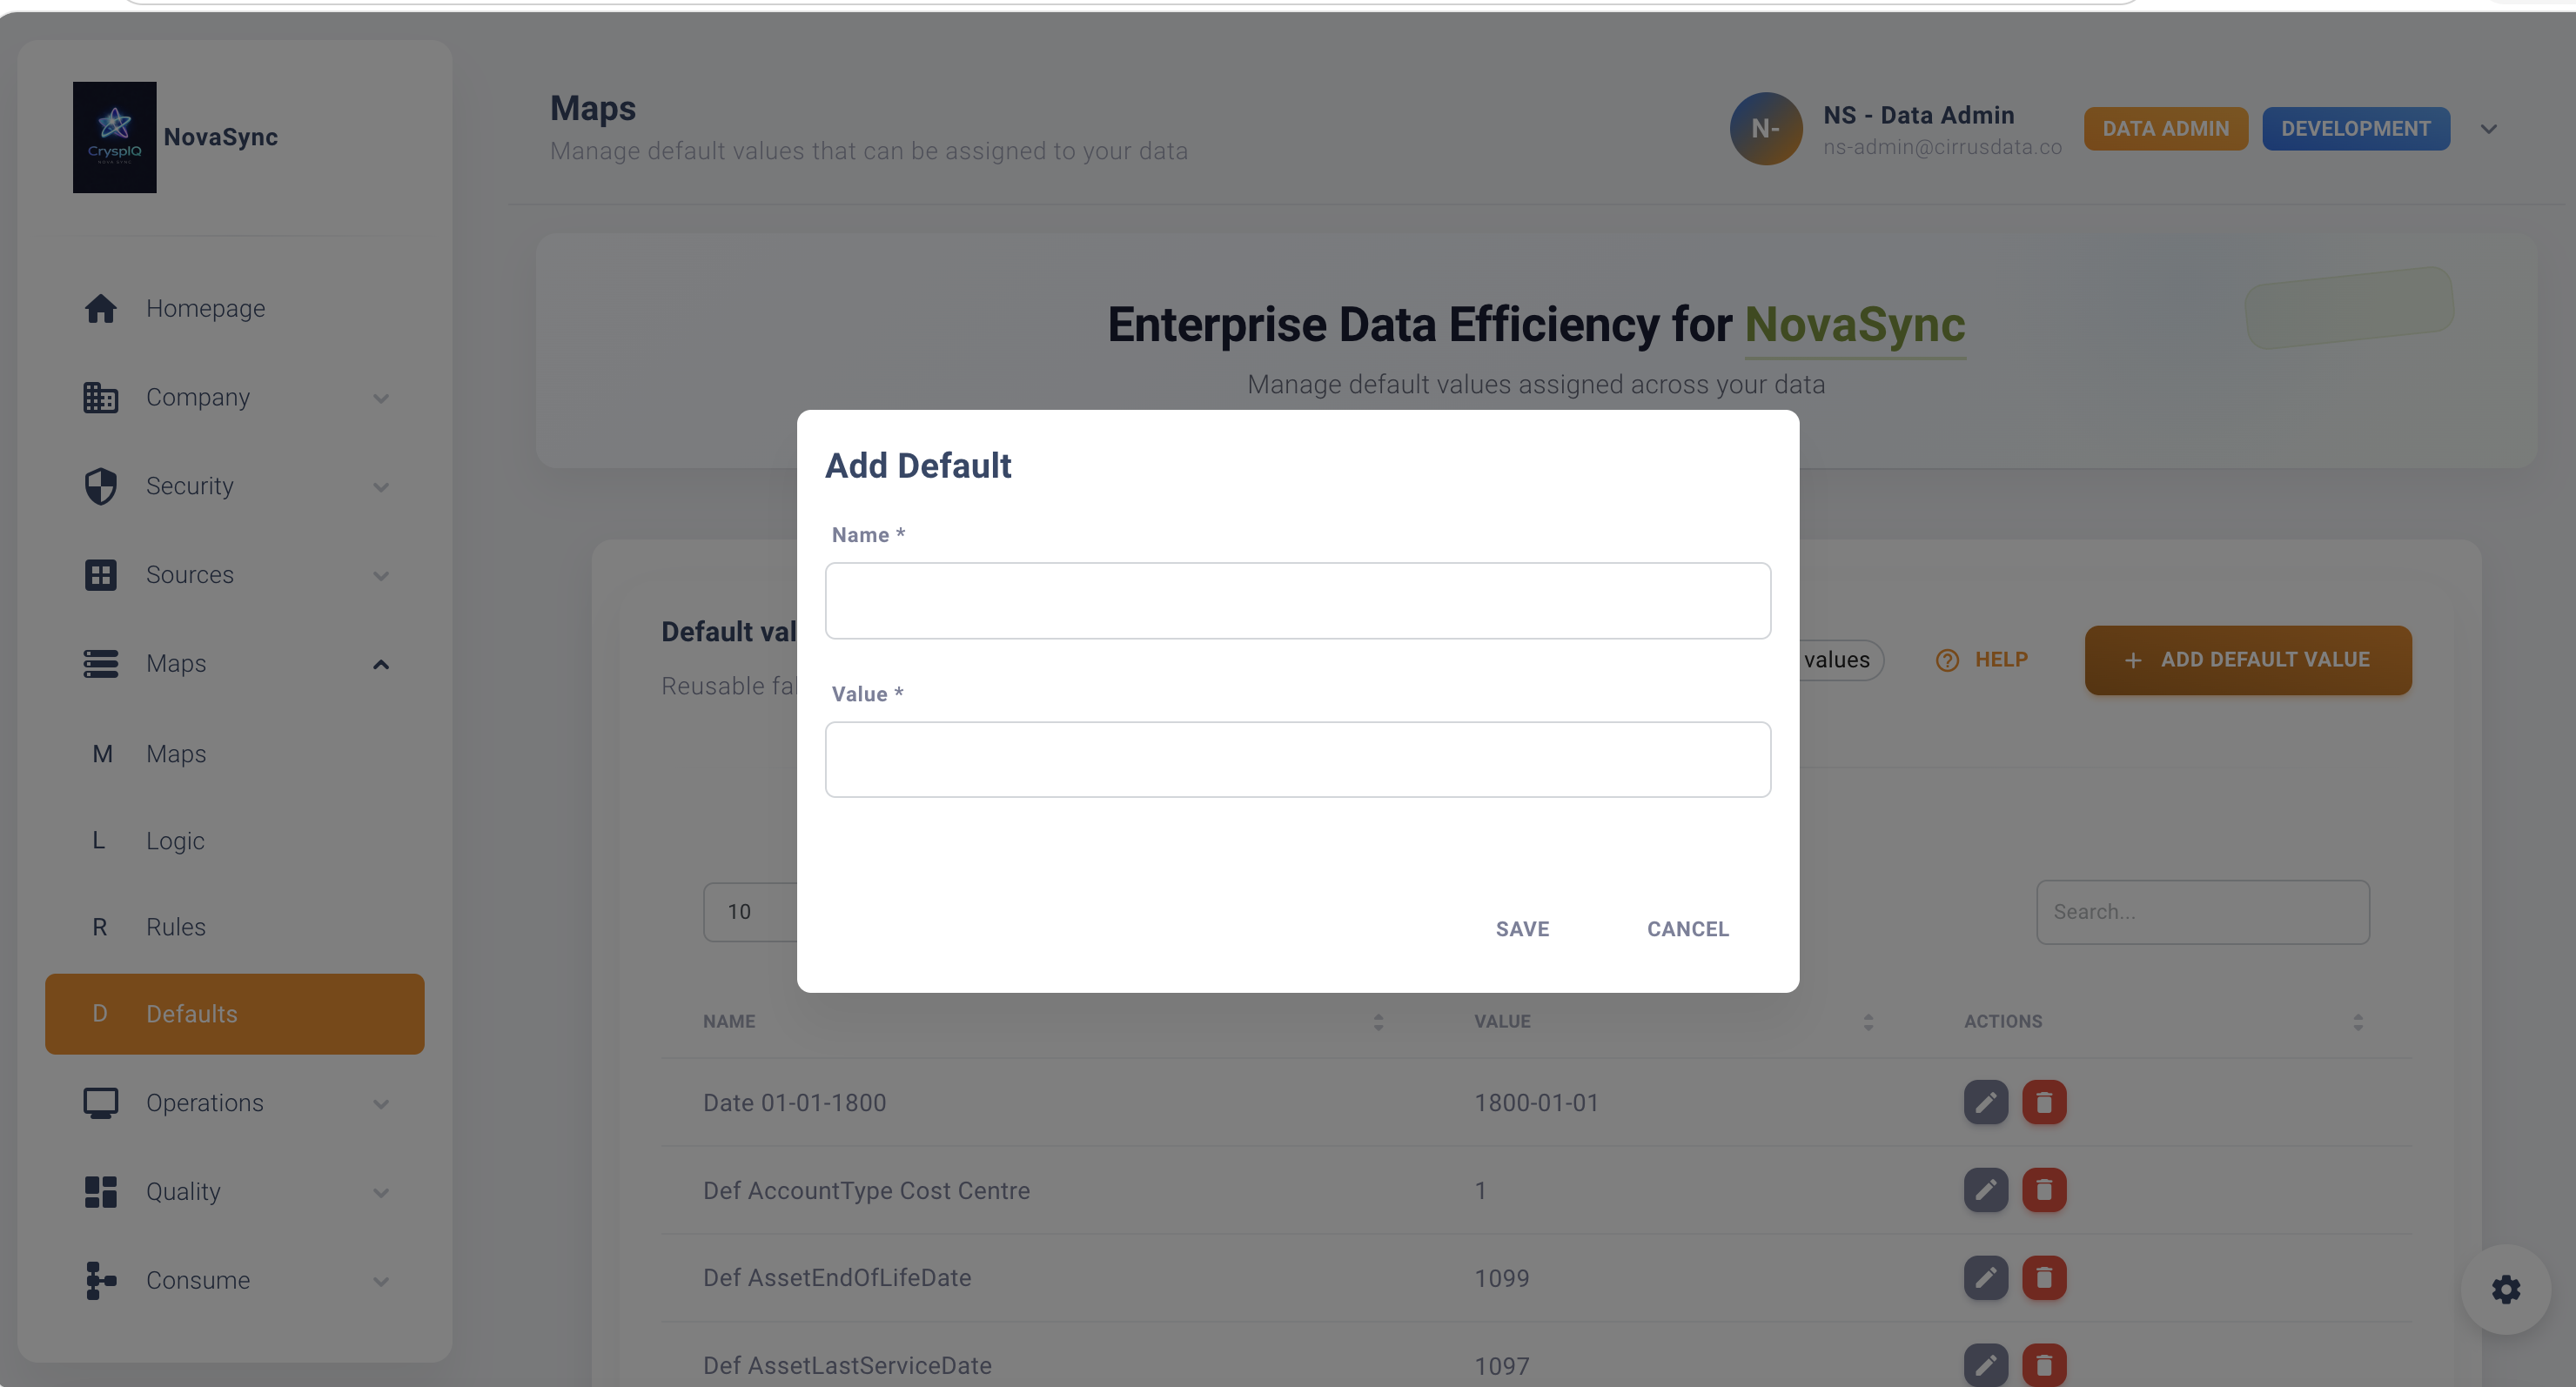The height and width of the screenshot is (1387, 2576).
Task: Click the Consume sidebar label
Action: [x=198, y=1281]
